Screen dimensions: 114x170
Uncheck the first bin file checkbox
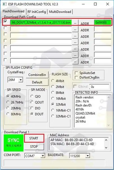5,21
